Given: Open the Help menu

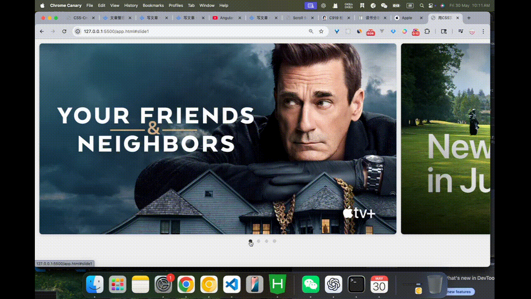Looking at the screenshot, I should [224, 5].
